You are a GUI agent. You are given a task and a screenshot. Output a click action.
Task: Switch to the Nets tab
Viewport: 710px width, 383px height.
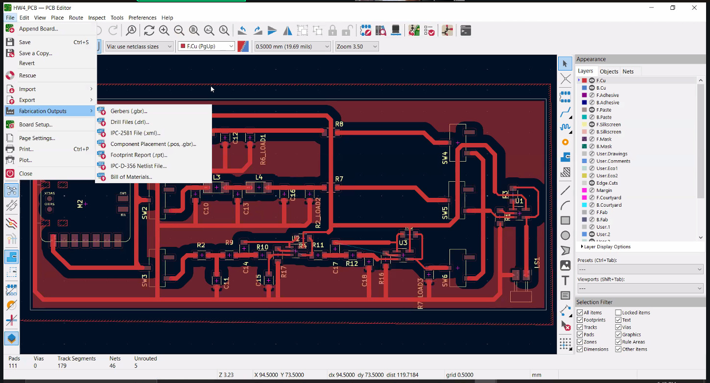(x=628, y=72)
